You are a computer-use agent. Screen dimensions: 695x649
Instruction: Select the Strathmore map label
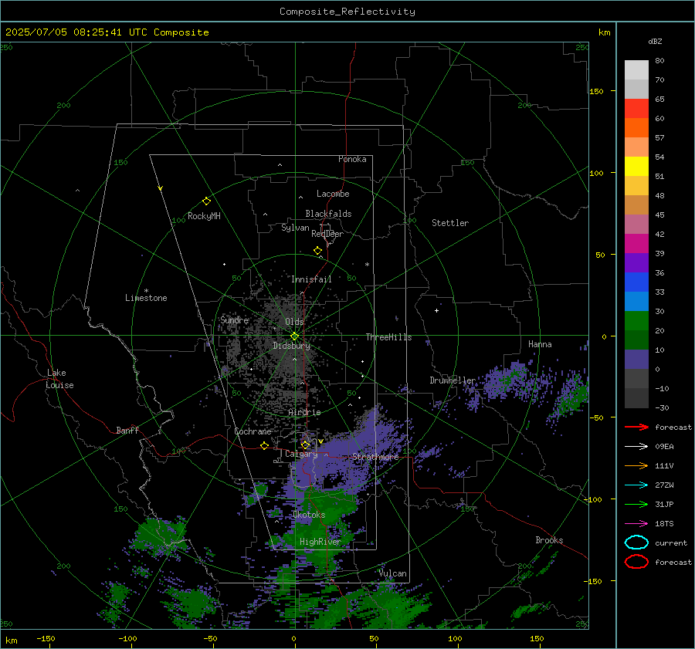click(375, 457)
